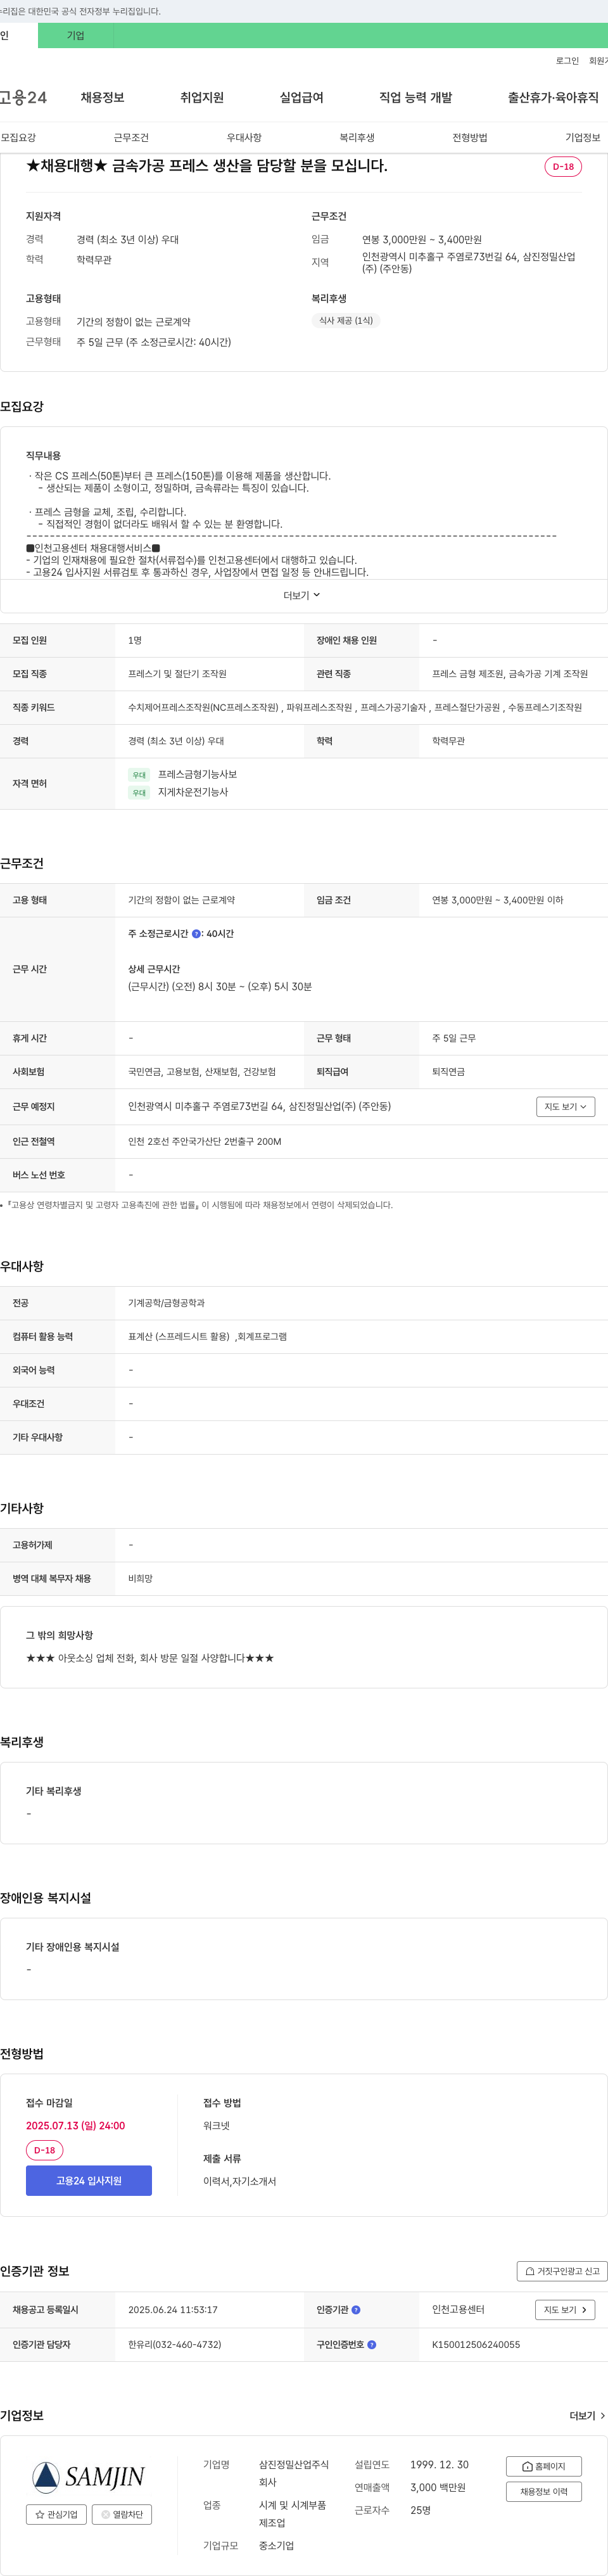Click the 구인인증번호 info icon
This screenshot has height=2576, width=608.
(x=372, y=2344)
